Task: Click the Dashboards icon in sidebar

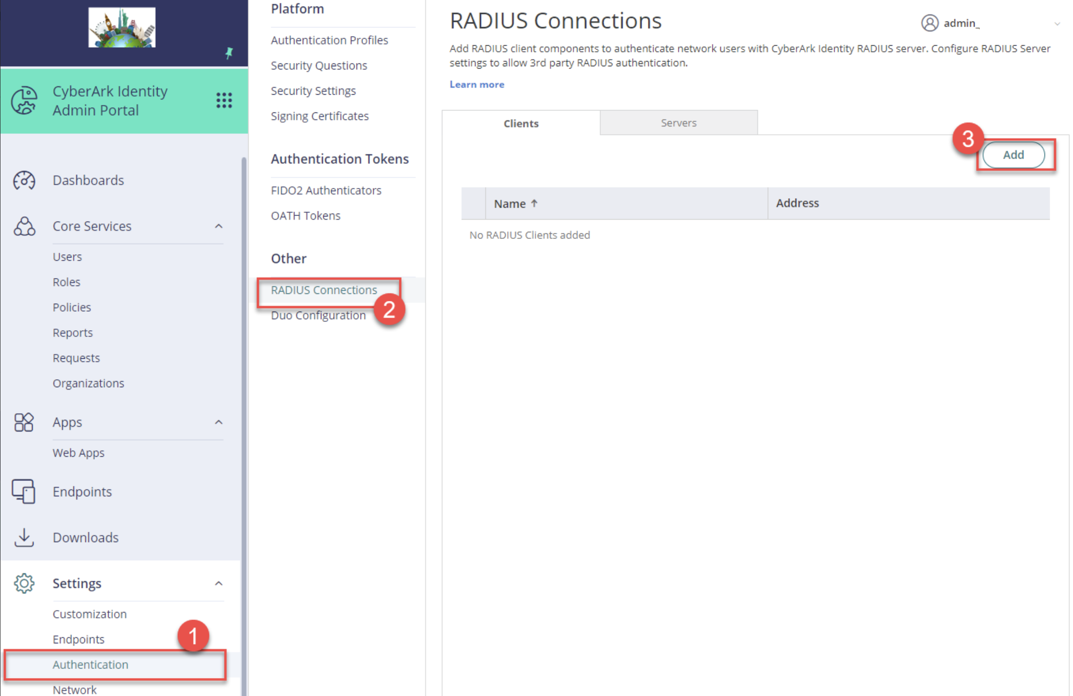Action: click(24, 181)
